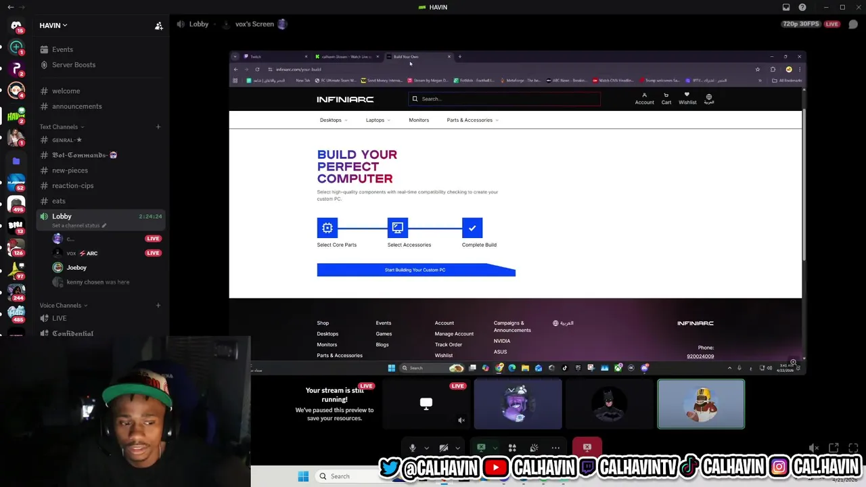Enter fullscreen for the stream

tap(853, 448)
